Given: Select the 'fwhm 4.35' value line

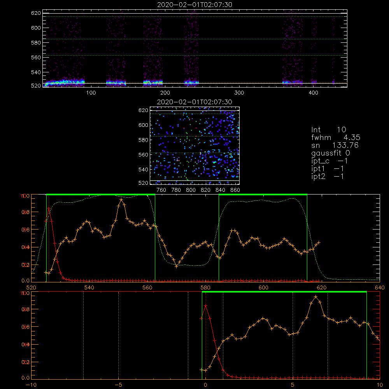Looking at the screenshot, I should 336,137.
